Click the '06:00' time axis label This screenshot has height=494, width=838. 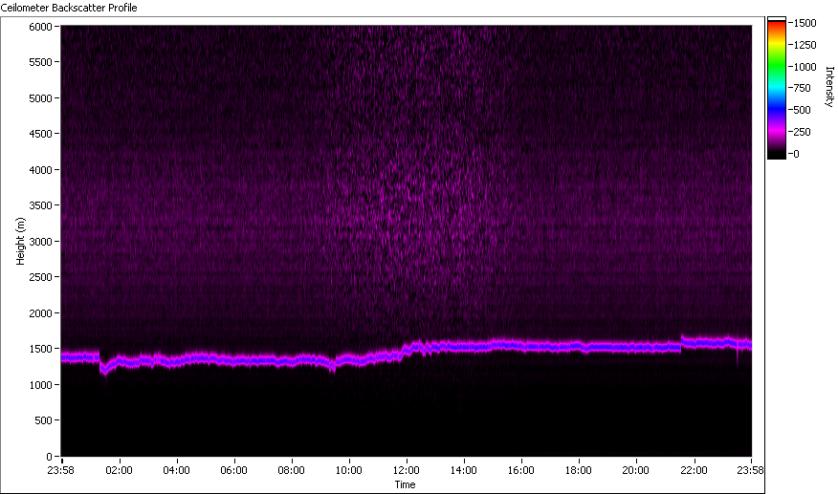(x=234, y=470)
